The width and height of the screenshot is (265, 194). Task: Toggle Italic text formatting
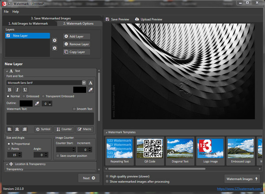(17, 90)
